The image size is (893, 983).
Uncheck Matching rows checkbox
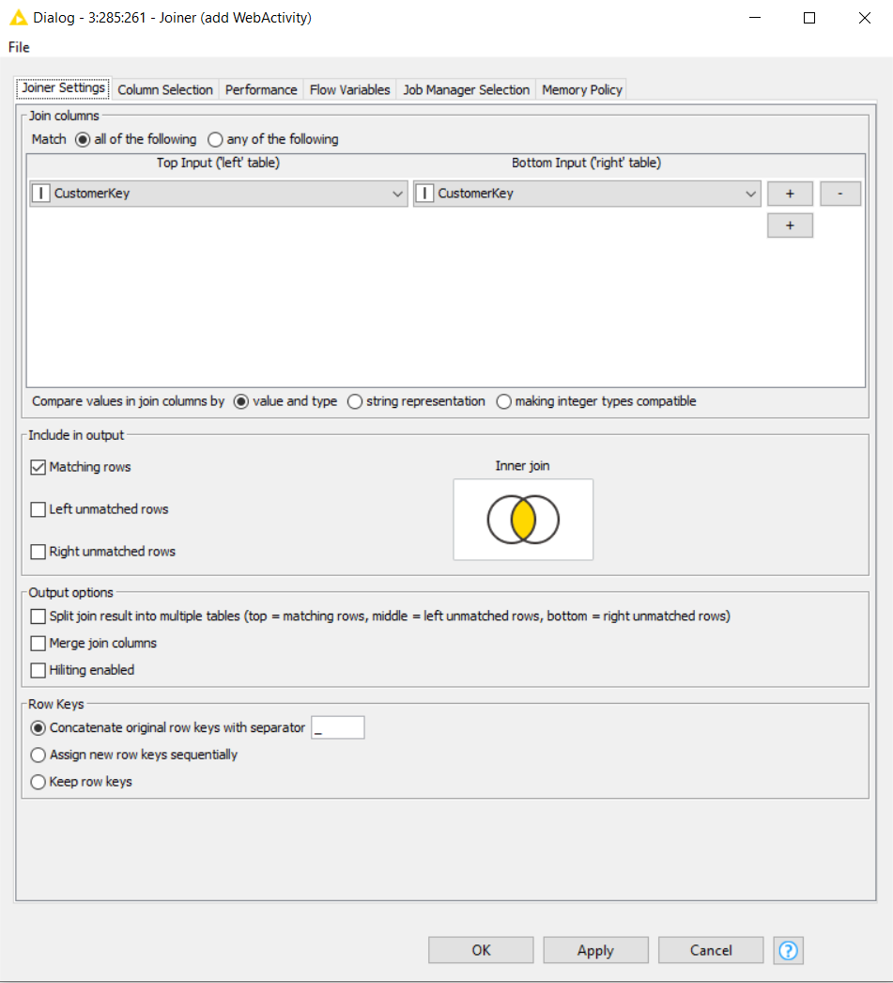point(38,467)
